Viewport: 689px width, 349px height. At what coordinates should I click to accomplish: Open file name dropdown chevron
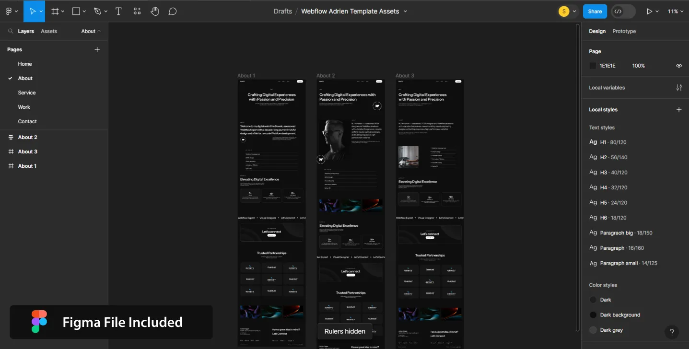pos(406,12)
